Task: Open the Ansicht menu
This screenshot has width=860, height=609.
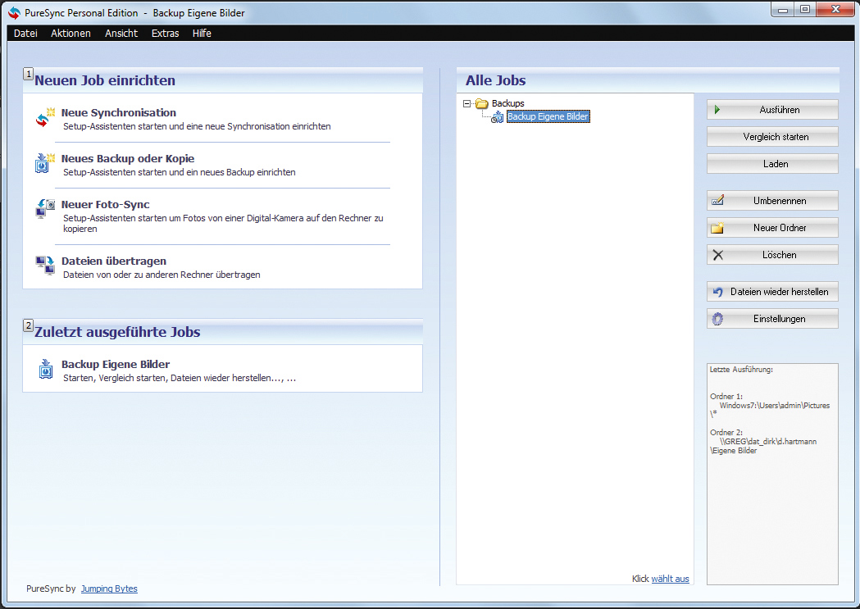Action: tap(121, 33)
